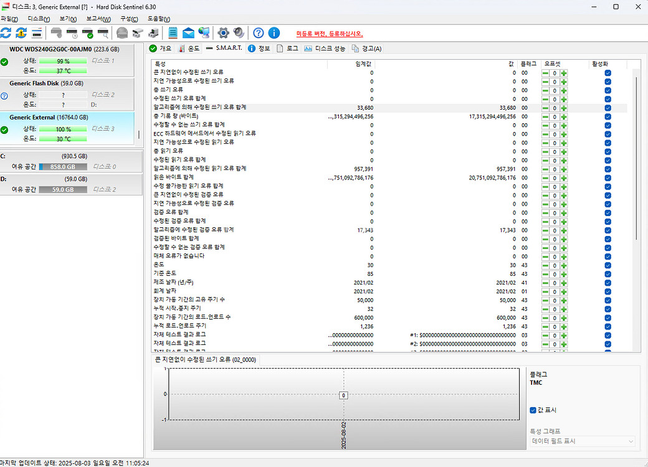Click the globe and monitor toolbar icon
This screenshot has height=467, width=648.
click(204, 33)
